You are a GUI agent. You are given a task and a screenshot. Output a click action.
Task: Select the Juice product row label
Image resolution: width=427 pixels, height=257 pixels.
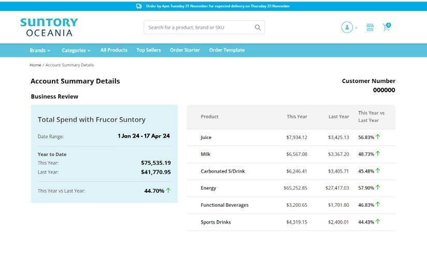206,137
